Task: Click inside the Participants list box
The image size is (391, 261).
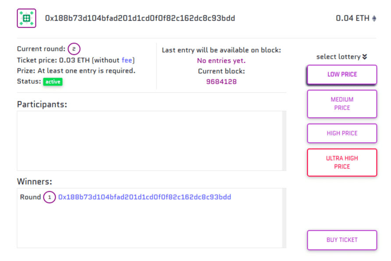Action: click(x=150, y=140)
